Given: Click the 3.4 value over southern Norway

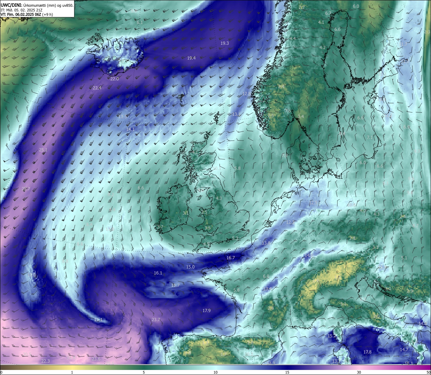Looking at the screenshot, I should pyautogui.click(x=301, y=116).
